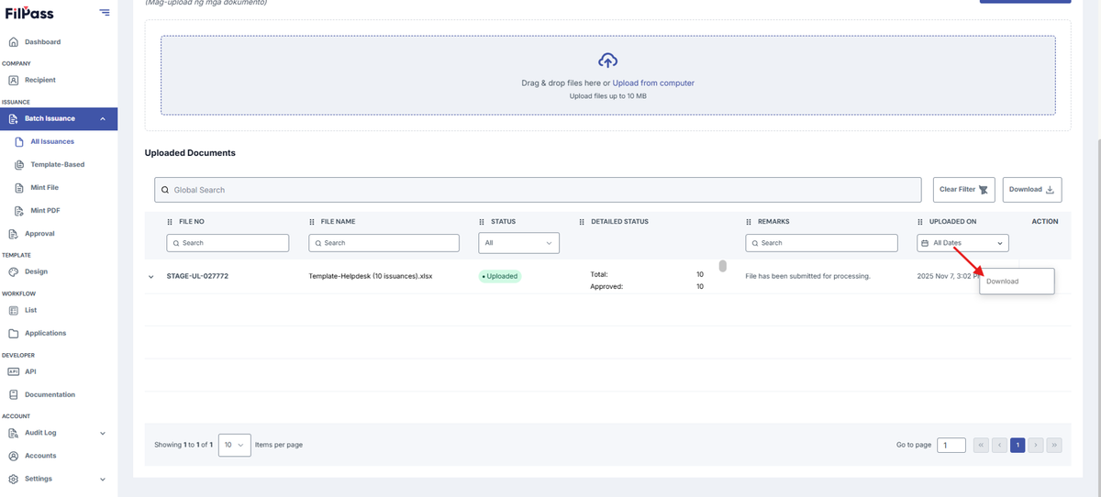Screen dimensions: 1101x497
Task: Focus the Remarks search filter
Action: tap(822, 243)
